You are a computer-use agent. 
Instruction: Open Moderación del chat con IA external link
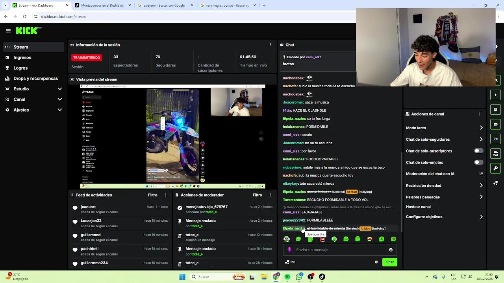(481, 174)
